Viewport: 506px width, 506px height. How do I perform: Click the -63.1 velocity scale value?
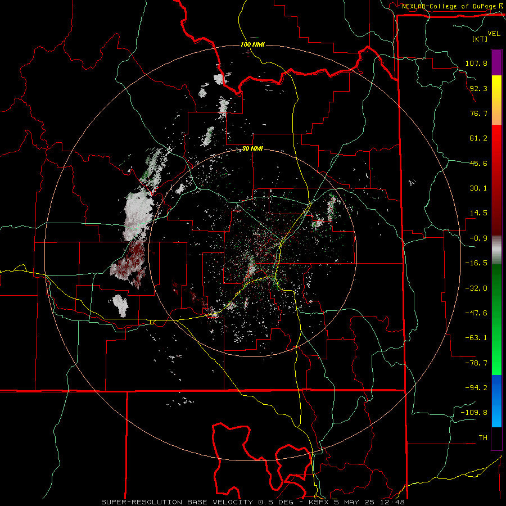pyautogui.click(x=476, y=338)
